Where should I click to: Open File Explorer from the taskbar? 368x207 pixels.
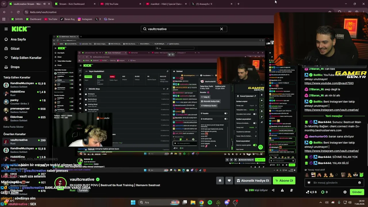tap(193, 202)
